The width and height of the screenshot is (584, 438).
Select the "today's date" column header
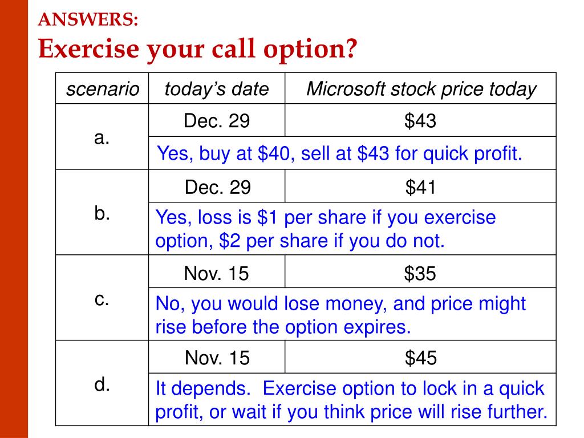click(x=216, y=89)
